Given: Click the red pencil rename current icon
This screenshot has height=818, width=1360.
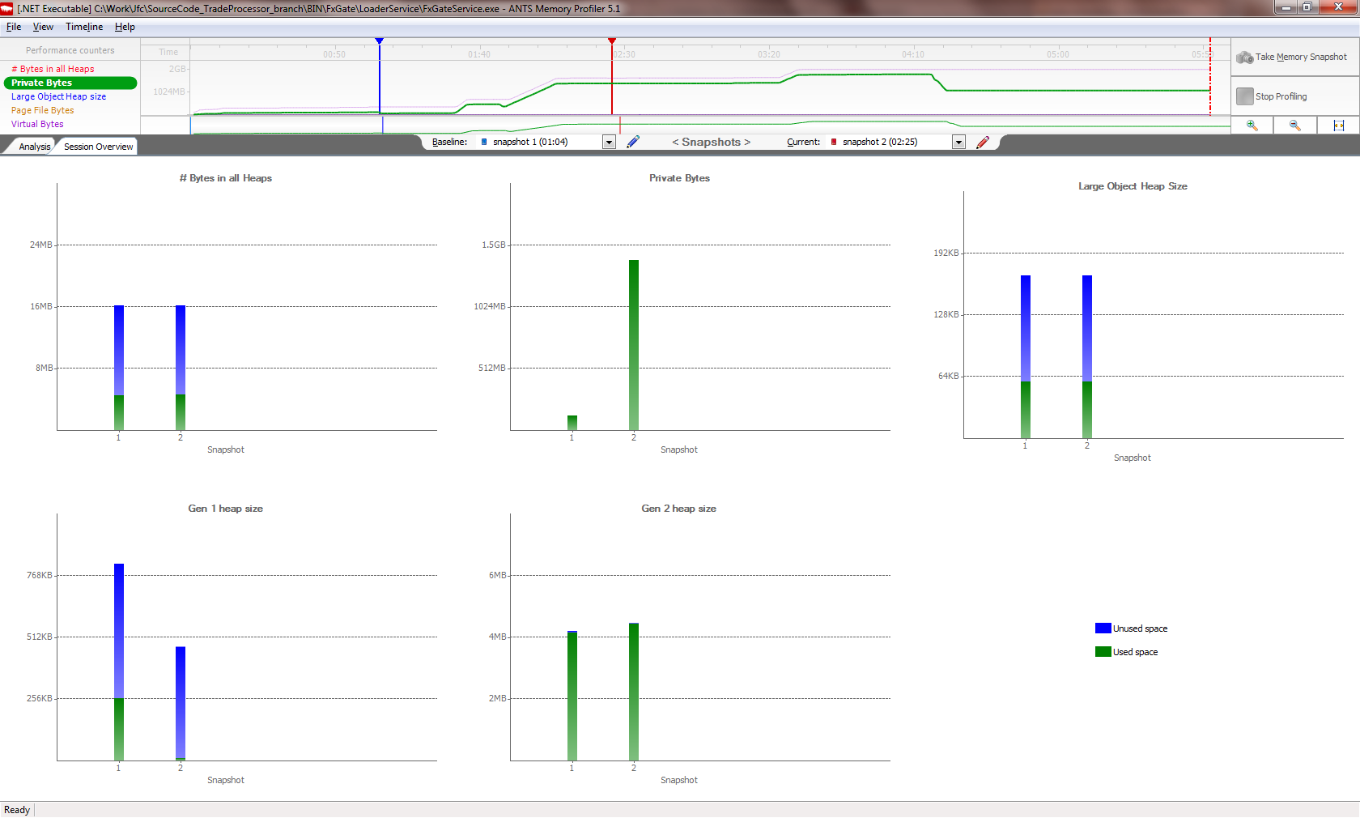Looking at the screenshot, I should pyautogui.click(x=983, y=142).
